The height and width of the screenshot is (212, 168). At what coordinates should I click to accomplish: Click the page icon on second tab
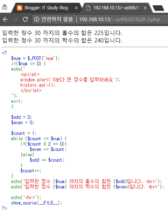(88, 8)
